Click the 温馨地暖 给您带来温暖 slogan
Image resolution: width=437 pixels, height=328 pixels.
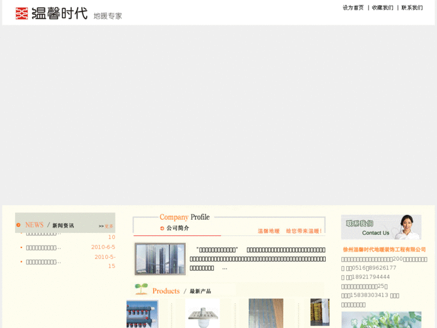pyautogui.click(x=290, y=231)
